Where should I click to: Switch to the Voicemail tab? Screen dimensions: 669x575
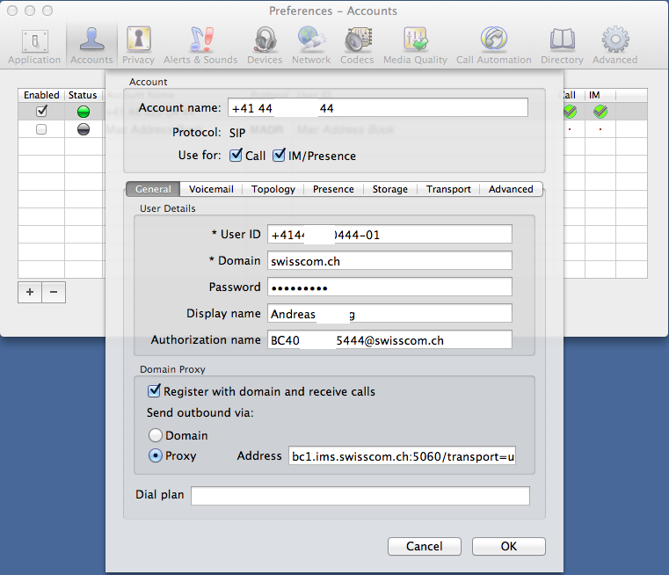[x=211, y=189]
